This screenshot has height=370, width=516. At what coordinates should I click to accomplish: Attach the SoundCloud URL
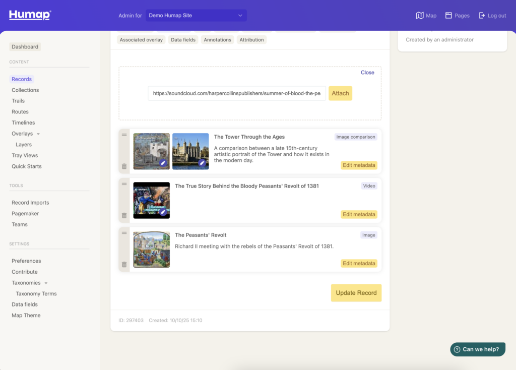pos(340,93)
